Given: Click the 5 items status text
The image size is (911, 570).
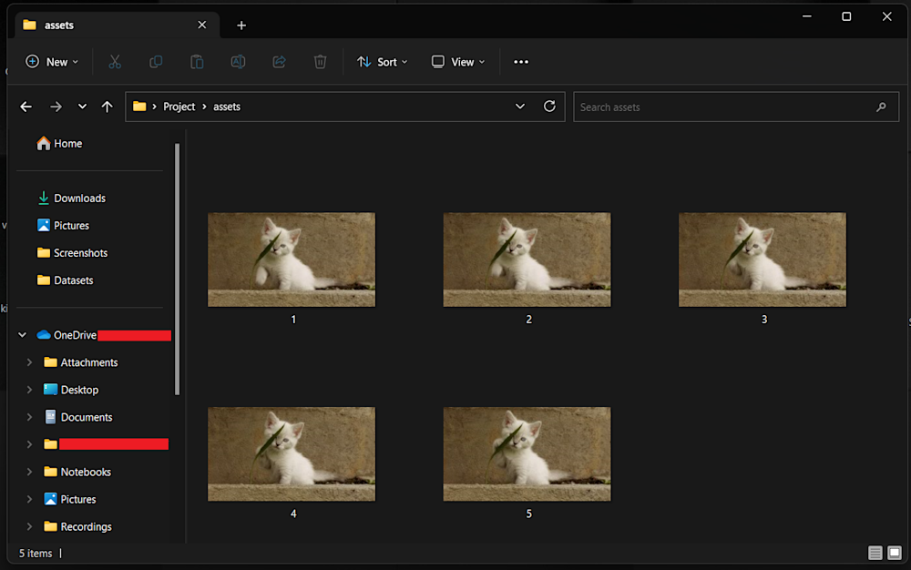Looking at the screenshot, I should [x=36, y=554].
